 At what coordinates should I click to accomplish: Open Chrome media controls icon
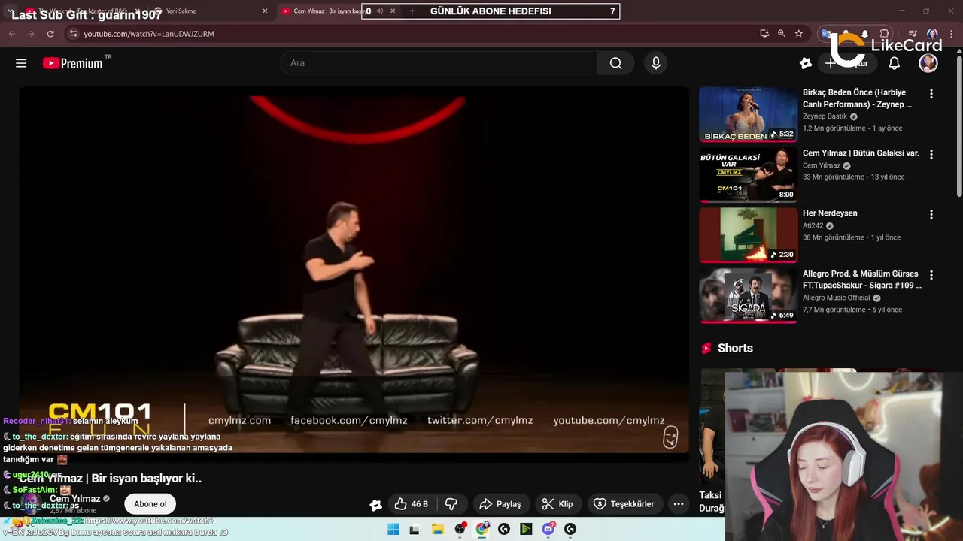pos(912,34)
